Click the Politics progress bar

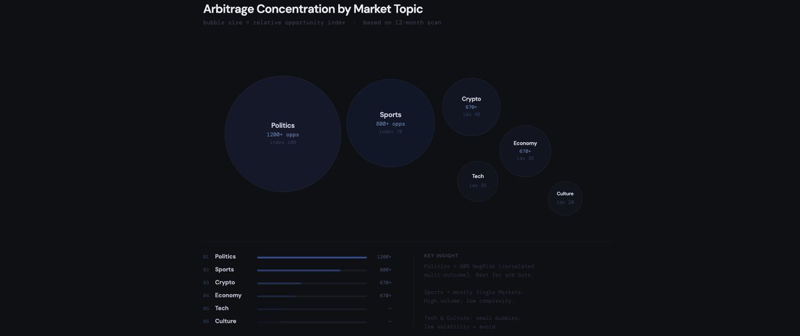pyautogui.click(x=312, y=257)
